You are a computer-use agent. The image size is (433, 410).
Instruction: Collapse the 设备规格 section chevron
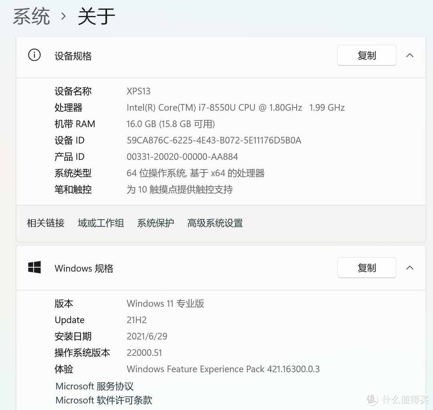click(x=410, y=55)
